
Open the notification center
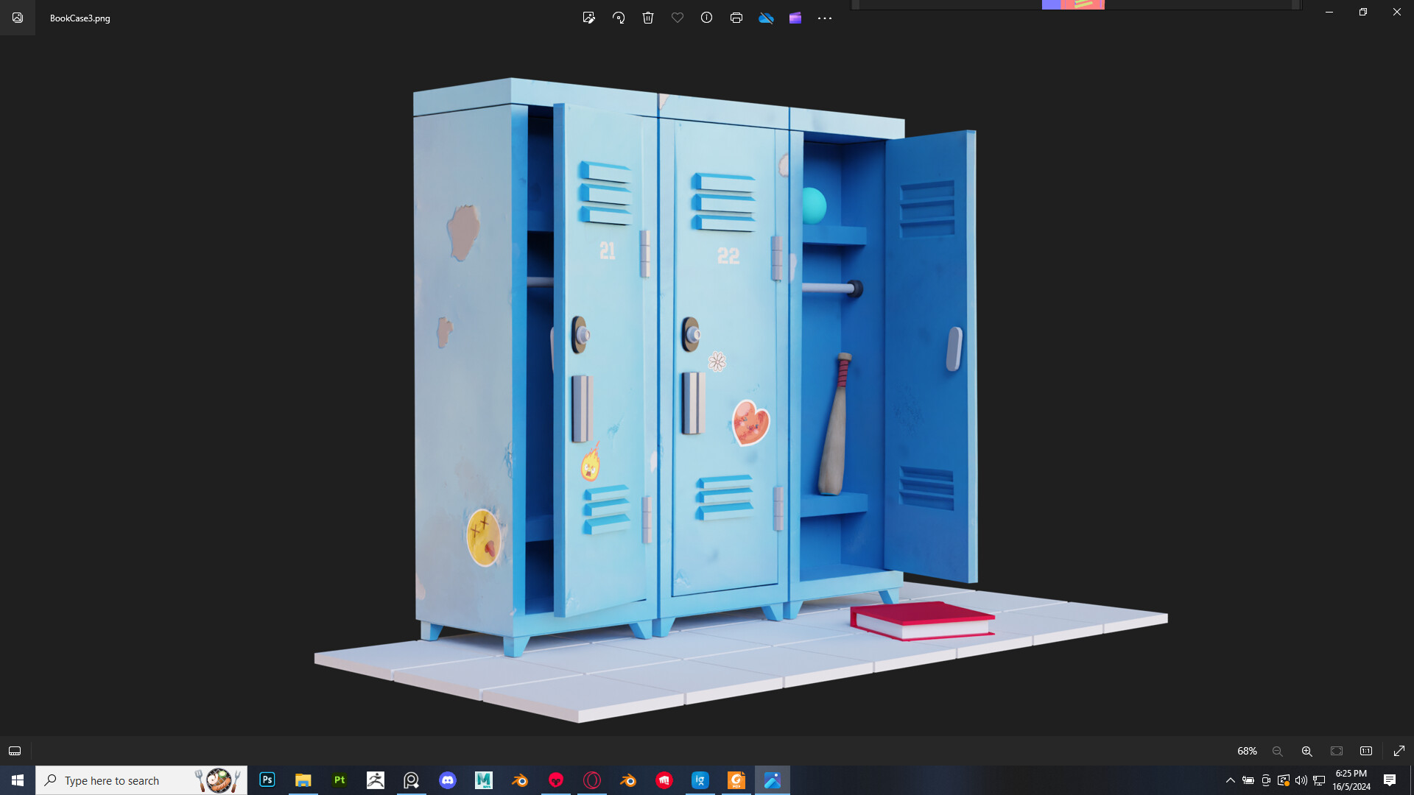1390,780
